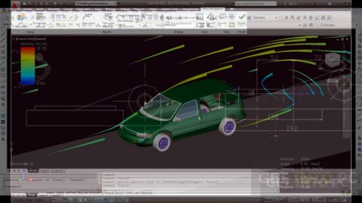Screen dimensions: 362x203
Task: Click the Sign In button
Action: [x=292, y=3]
